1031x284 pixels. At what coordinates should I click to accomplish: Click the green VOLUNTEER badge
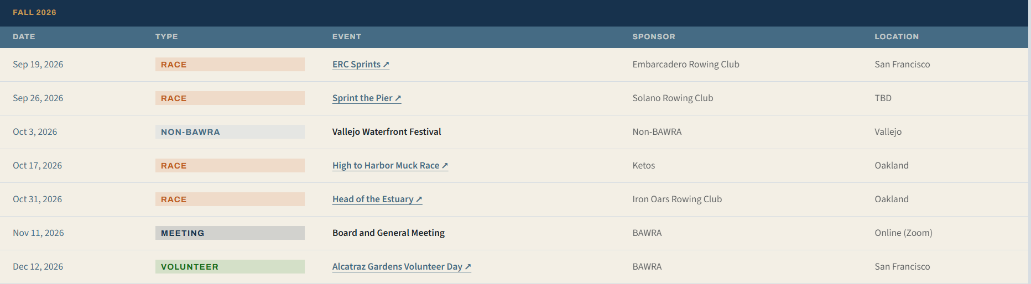[230, 267]
